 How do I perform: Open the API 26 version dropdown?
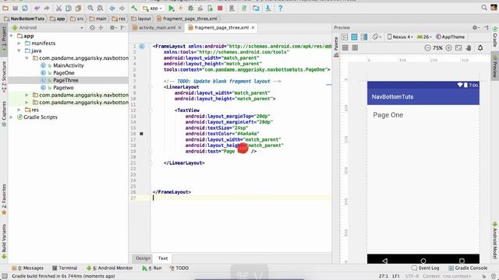click(x=424, y=37)
